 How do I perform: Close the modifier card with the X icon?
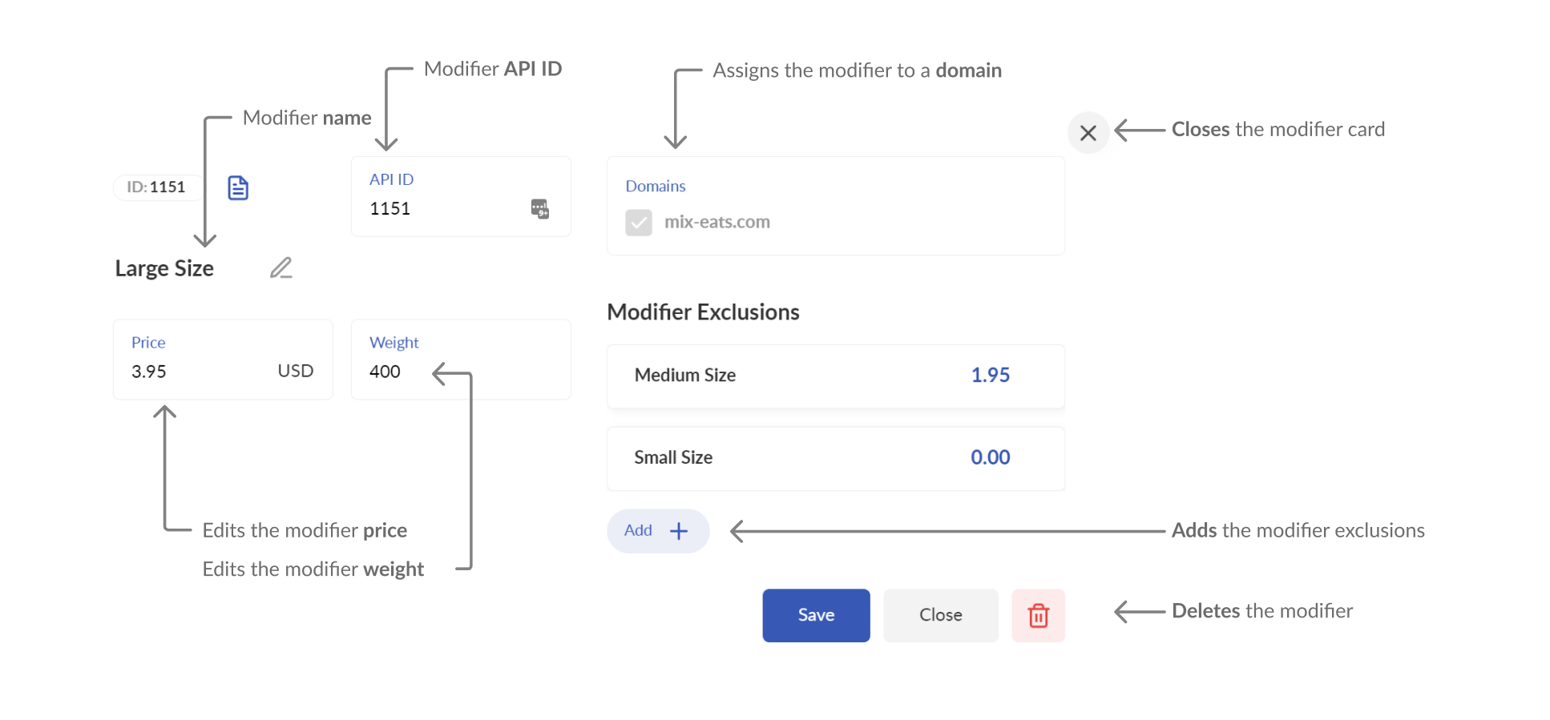(1088, 132)
